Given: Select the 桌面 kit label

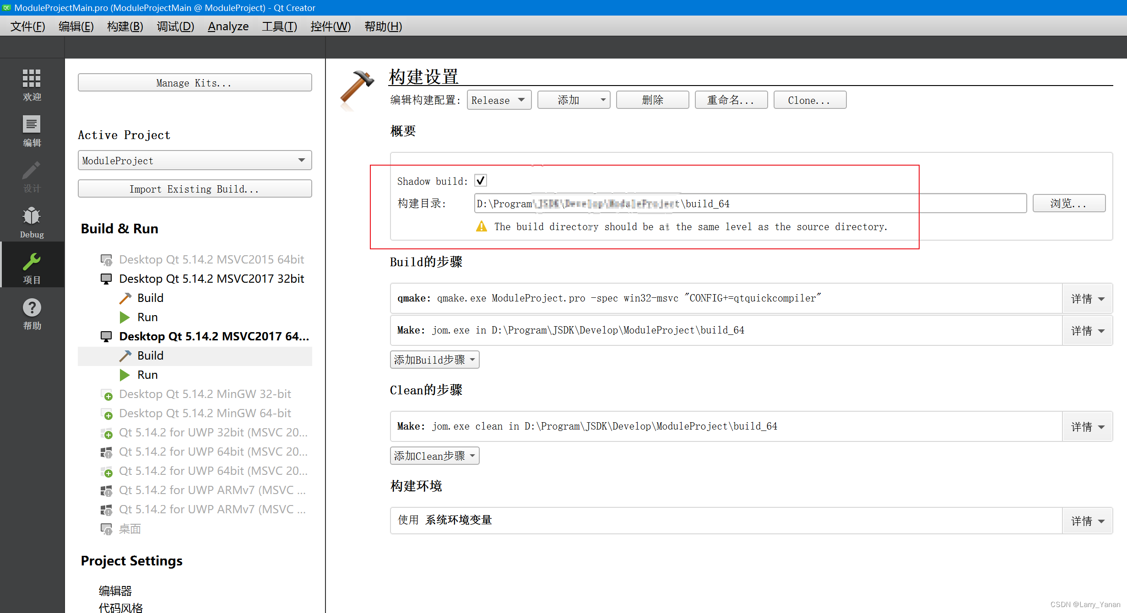Looking at the screenshot, I should coord(130,529).
